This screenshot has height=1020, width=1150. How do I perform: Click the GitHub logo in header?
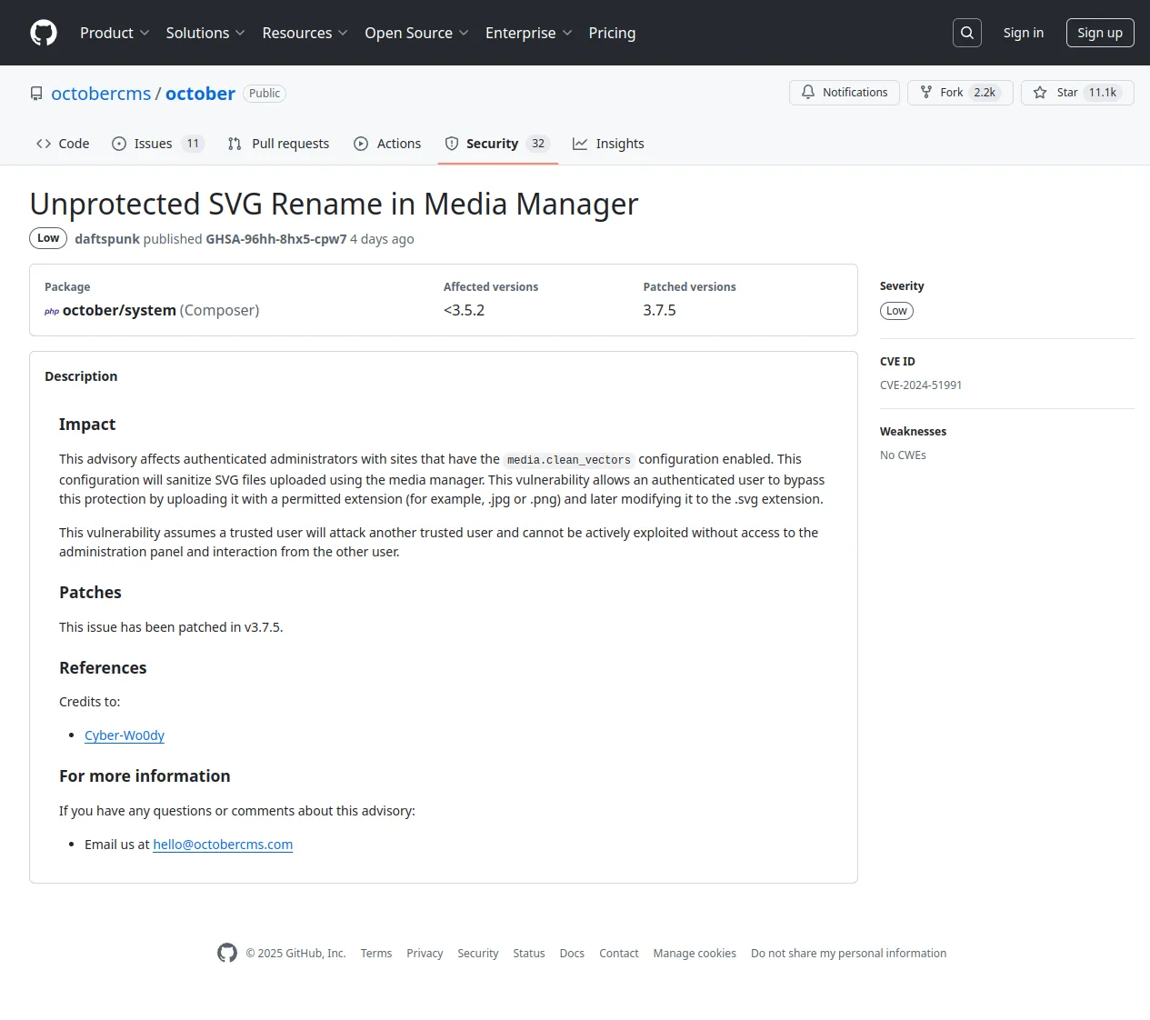(x=44, y=33)
